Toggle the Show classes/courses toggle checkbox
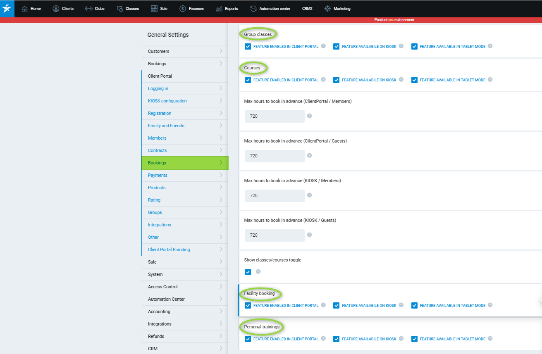The width and height of the screenshot is (542, 354). pos(248,272)
